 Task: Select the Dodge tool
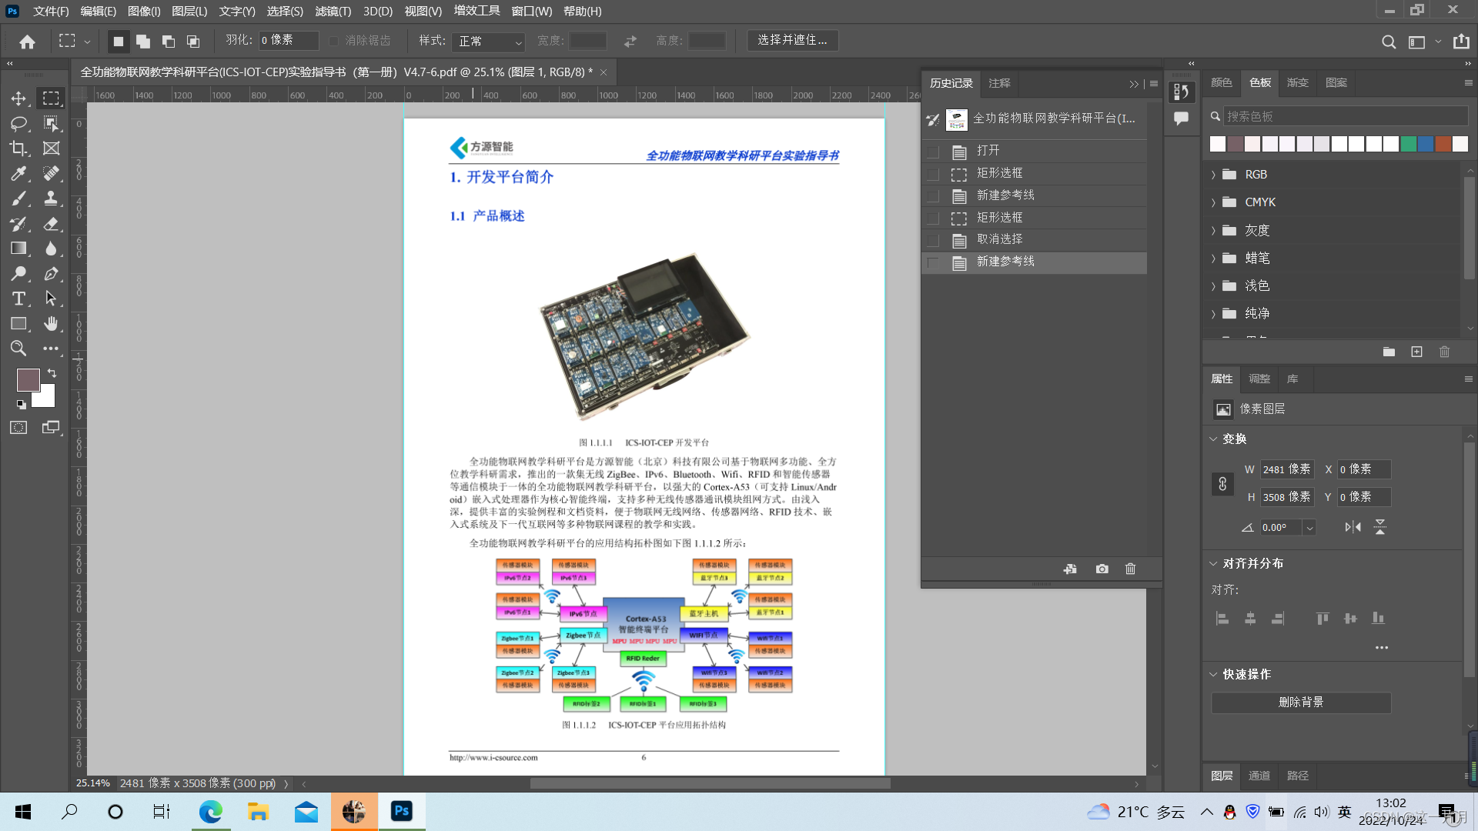click(x=18, y=274)
